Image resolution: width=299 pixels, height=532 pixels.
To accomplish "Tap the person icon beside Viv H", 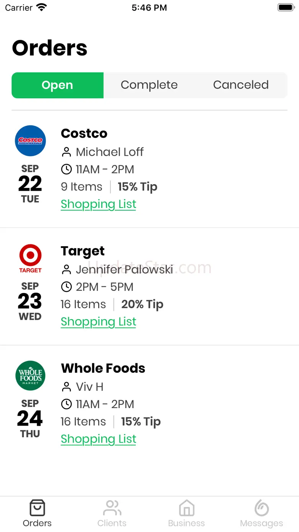I will (66, 387).
